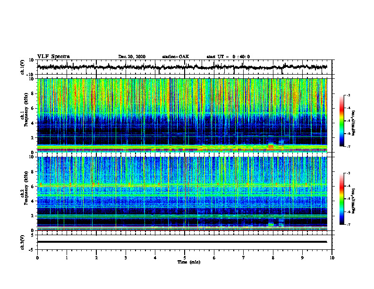Screen dimensions: 374x289
Task: Click time-axis tick label "5"
Action: point(185,258)
